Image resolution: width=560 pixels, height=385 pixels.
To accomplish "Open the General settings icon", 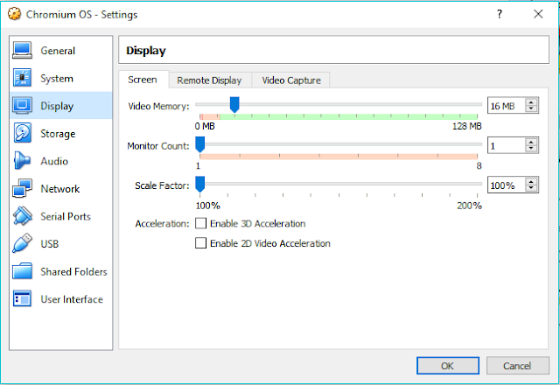I will (x=22, y=51).
